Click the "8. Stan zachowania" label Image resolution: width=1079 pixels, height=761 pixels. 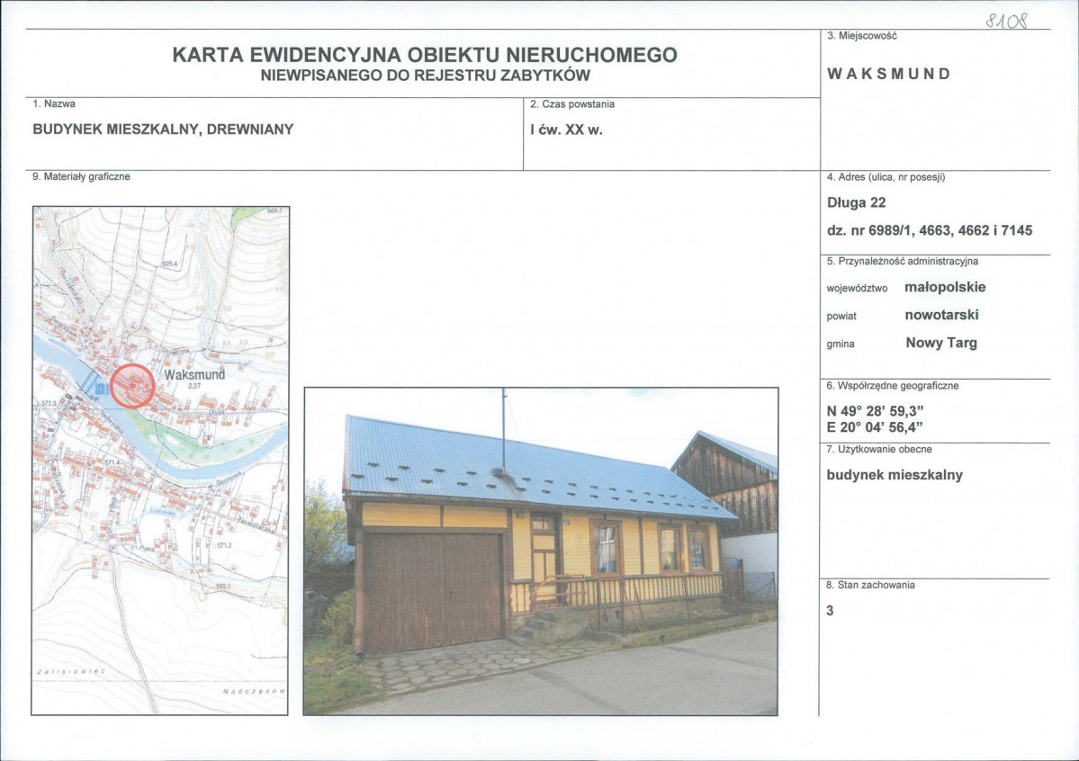pyautogui.click(x=870, y=585)
